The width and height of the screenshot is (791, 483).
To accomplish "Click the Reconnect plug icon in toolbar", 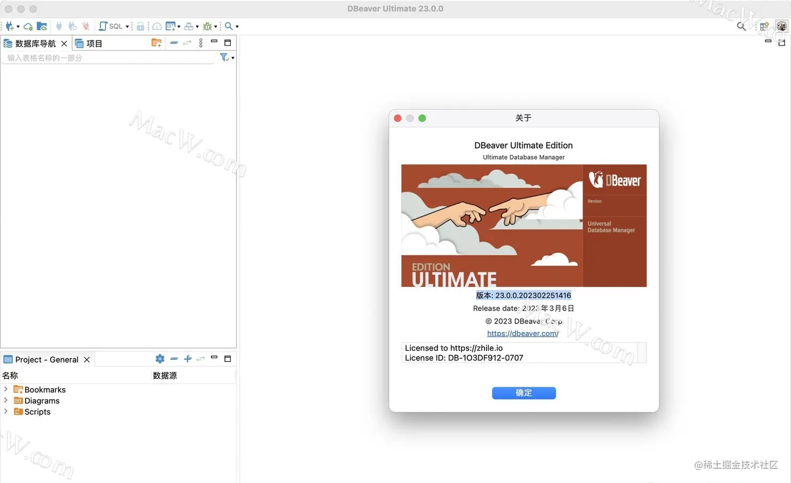I will [x=73, y=26].
